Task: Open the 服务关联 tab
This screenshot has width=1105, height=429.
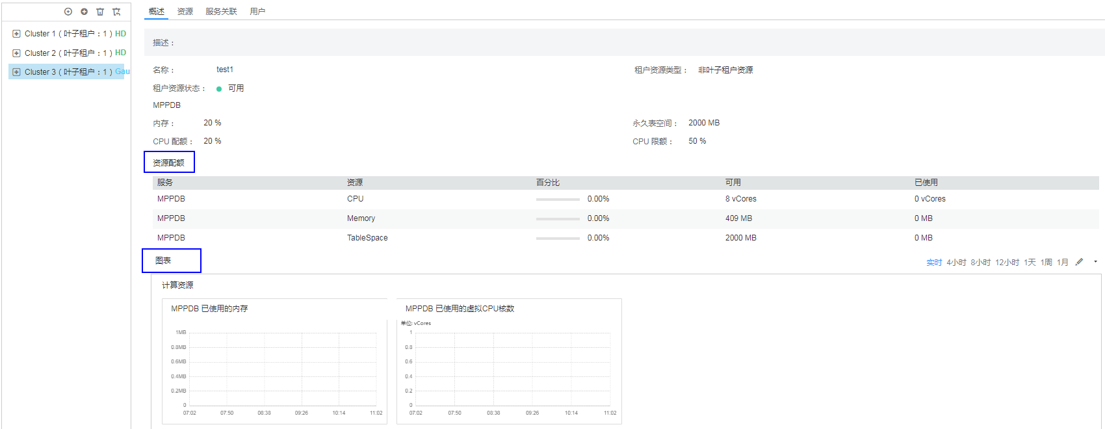Action: [221, 12]
